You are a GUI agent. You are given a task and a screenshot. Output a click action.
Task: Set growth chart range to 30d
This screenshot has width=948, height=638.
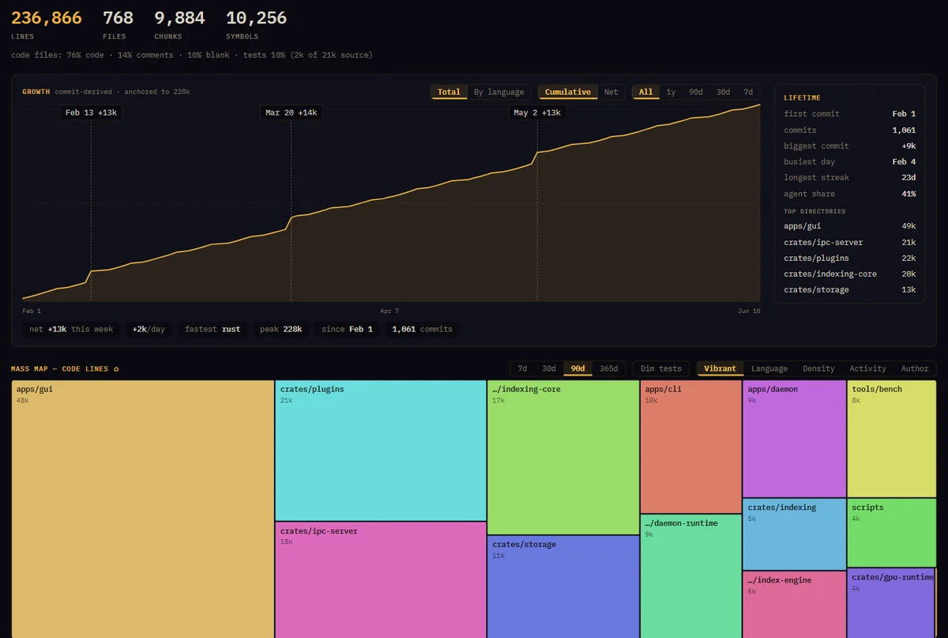coord(723,92)
